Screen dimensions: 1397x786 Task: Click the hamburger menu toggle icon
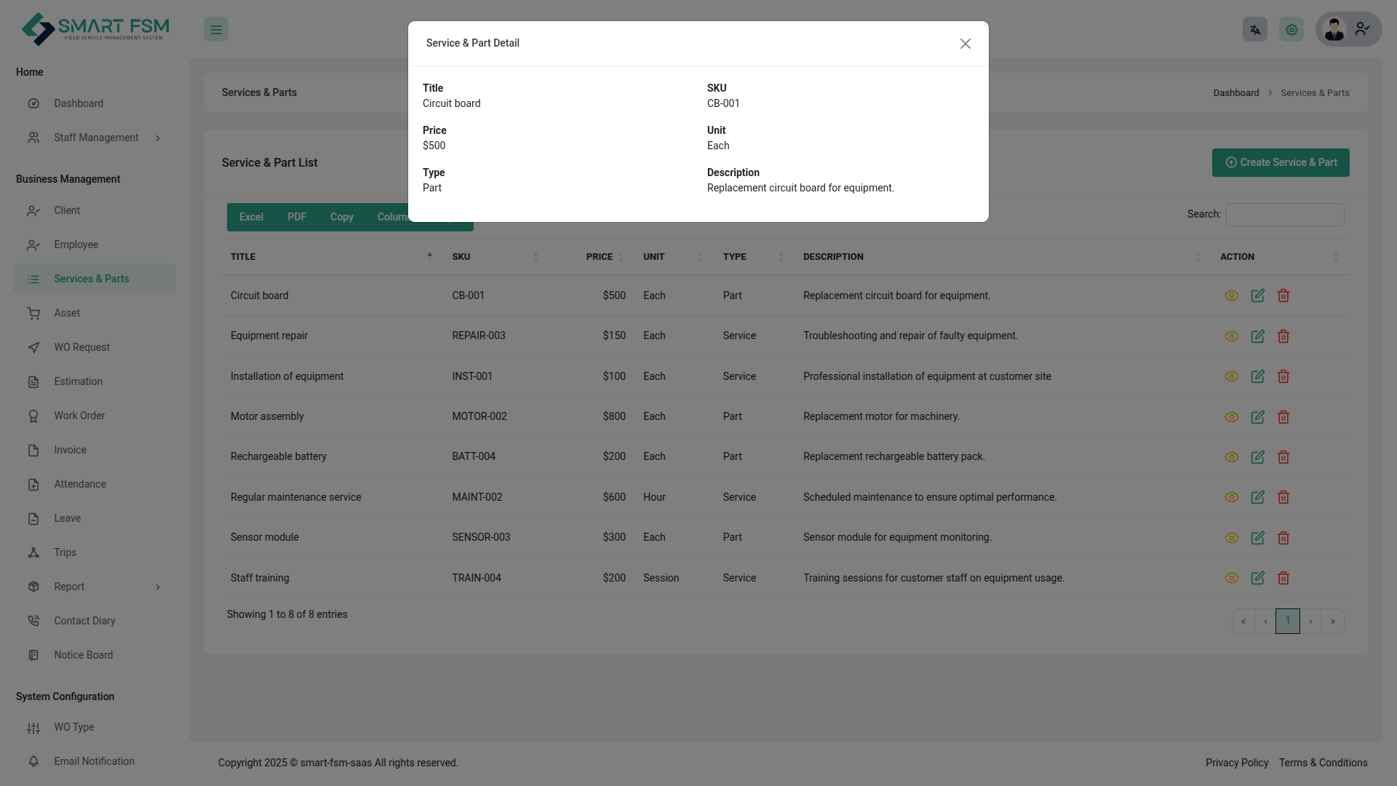click(216, 30)
